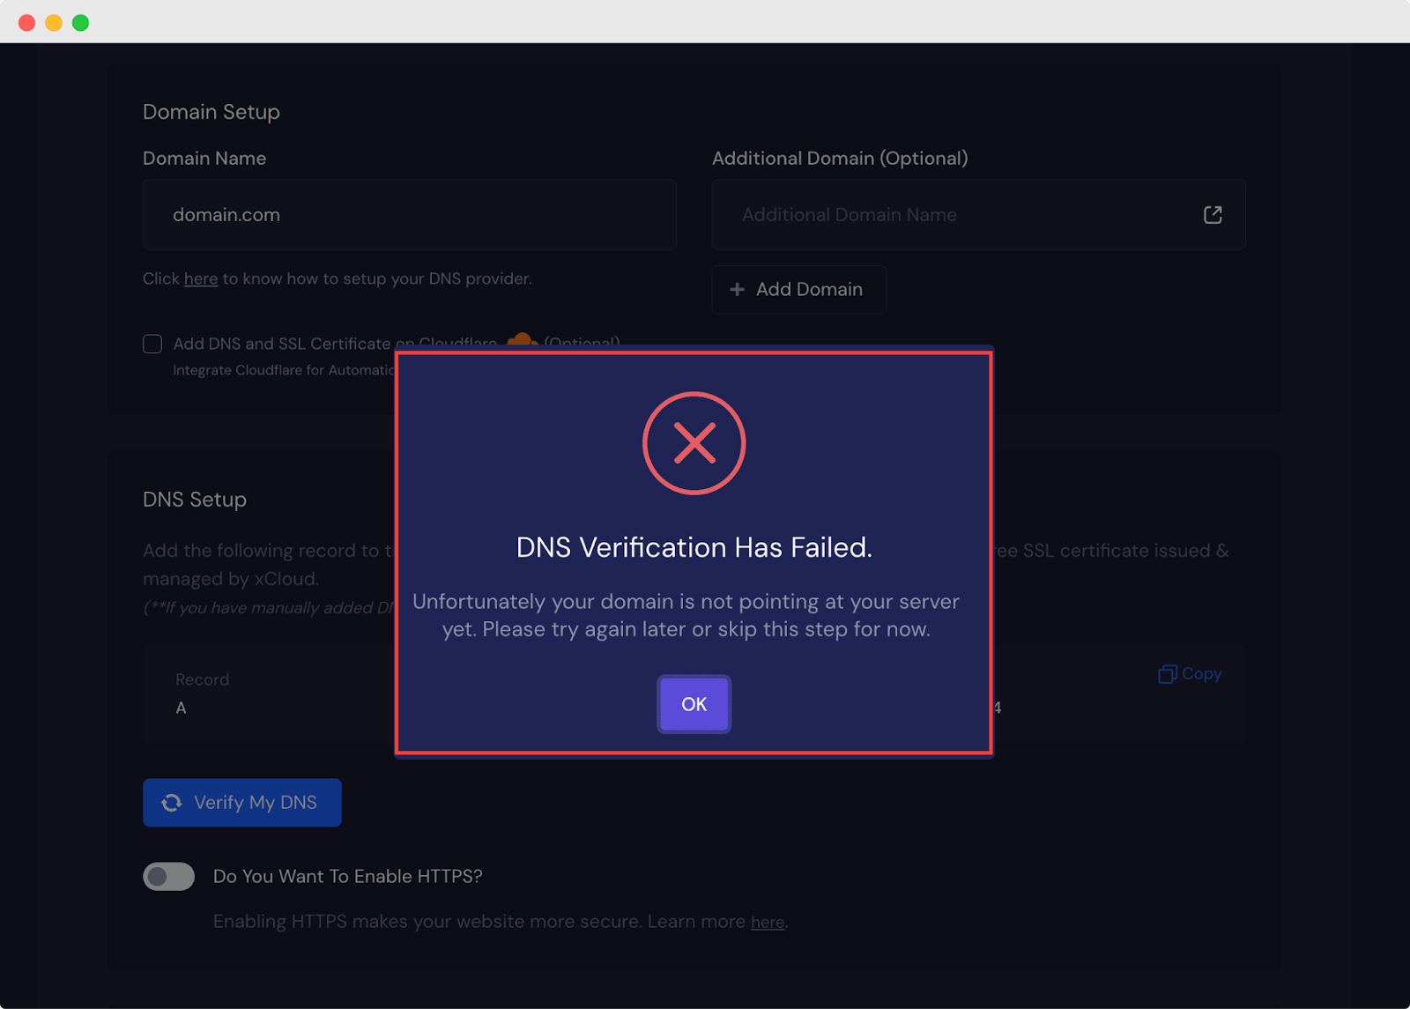Click the refresh icon on Verify My DNS button
Screen dimensions: 1410x1009
click(171, 802)
